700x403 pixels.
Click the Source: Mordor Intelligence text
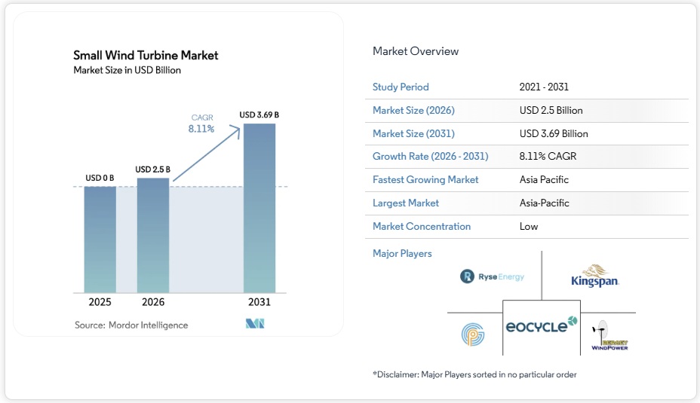[131, 325]
